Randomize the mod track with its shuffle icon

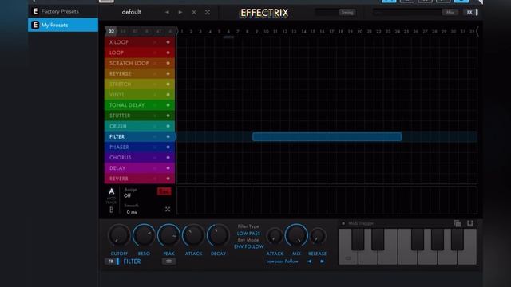tap(168, 210)
